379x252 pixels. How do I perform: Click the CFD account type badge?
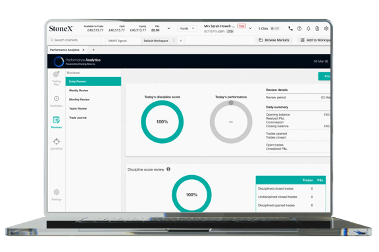[x=230, y=31]
